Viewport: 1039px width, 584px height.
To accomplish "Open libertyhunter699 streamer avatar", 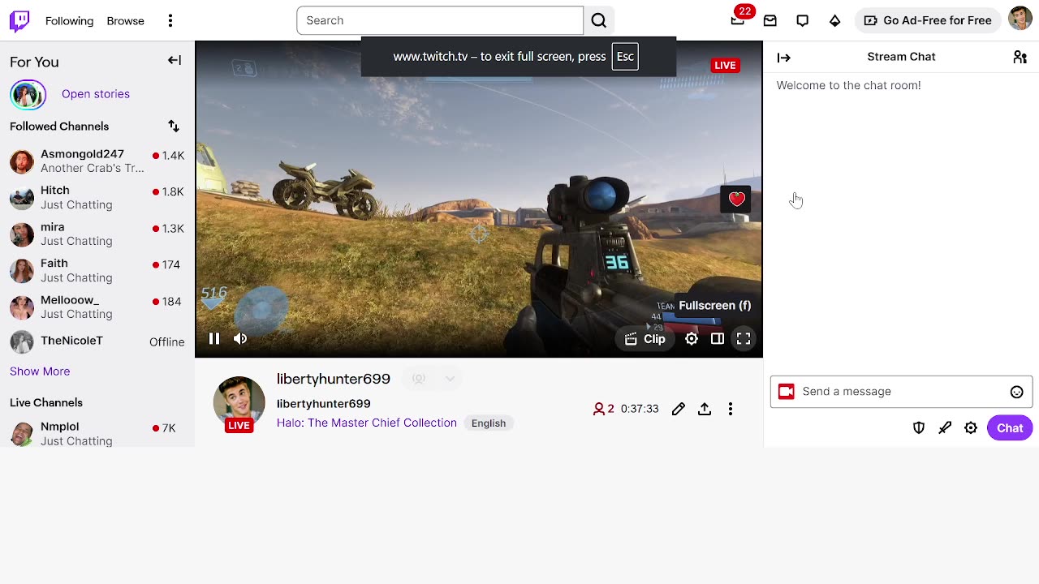I will [x=239, y=402].
